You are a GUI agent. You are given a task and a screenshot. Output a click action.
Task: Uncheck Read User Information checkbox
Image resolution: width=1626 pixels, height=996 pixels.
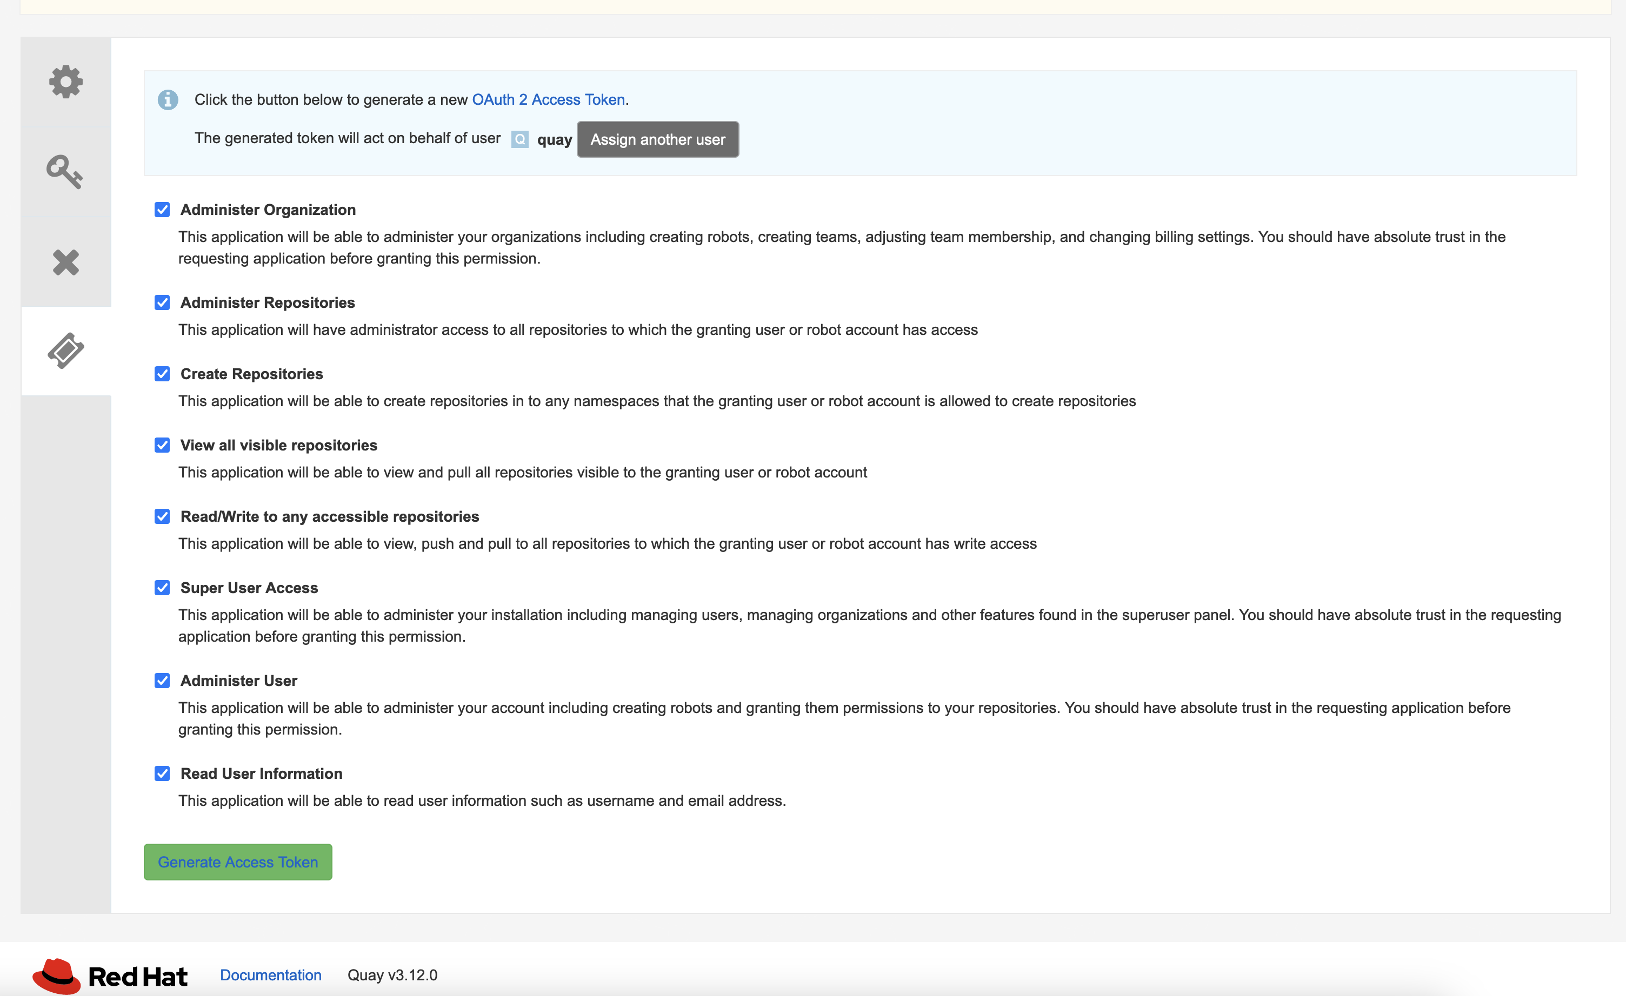pyautogui.click(x=162, y=773)
